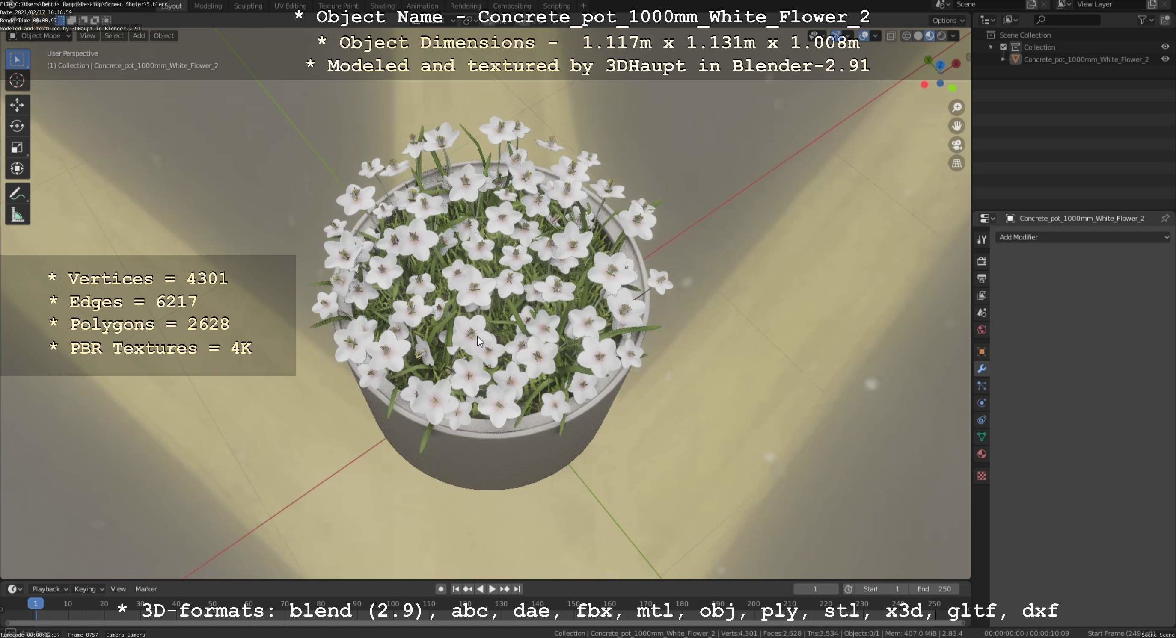Viewport: 1176px width, 638px height.
Task: Switch to the UV Editing workspace tab
Action: [290, 6]
